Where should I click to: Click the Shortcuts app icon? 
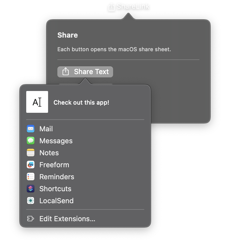(31, 189)
